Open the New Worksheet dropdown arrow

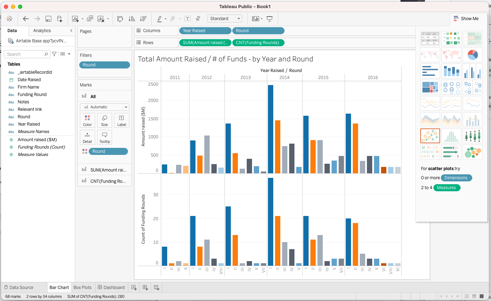click(82, 19)
